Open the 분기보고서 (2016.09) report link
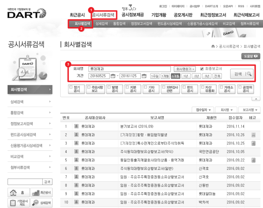The image size is (263, 208). pyautogui.click(x=137, y=126)
